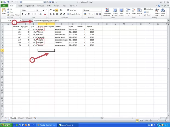
Task: Click the Wrap Text button
Action: (72, 10)
